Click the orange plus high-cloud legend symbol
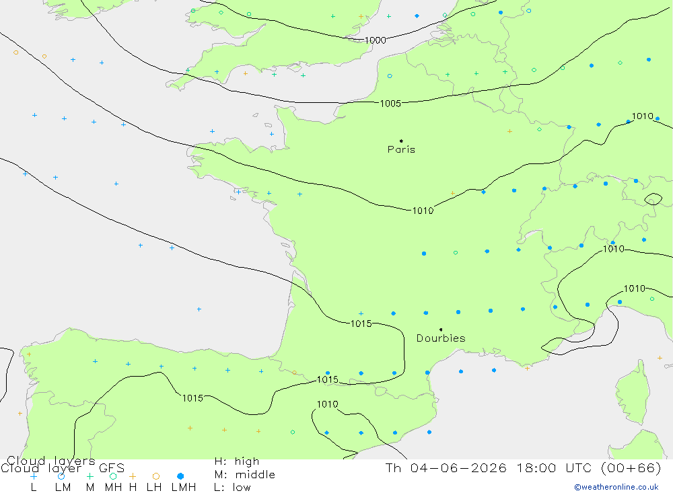673x493 pixels. click(133, 476)
